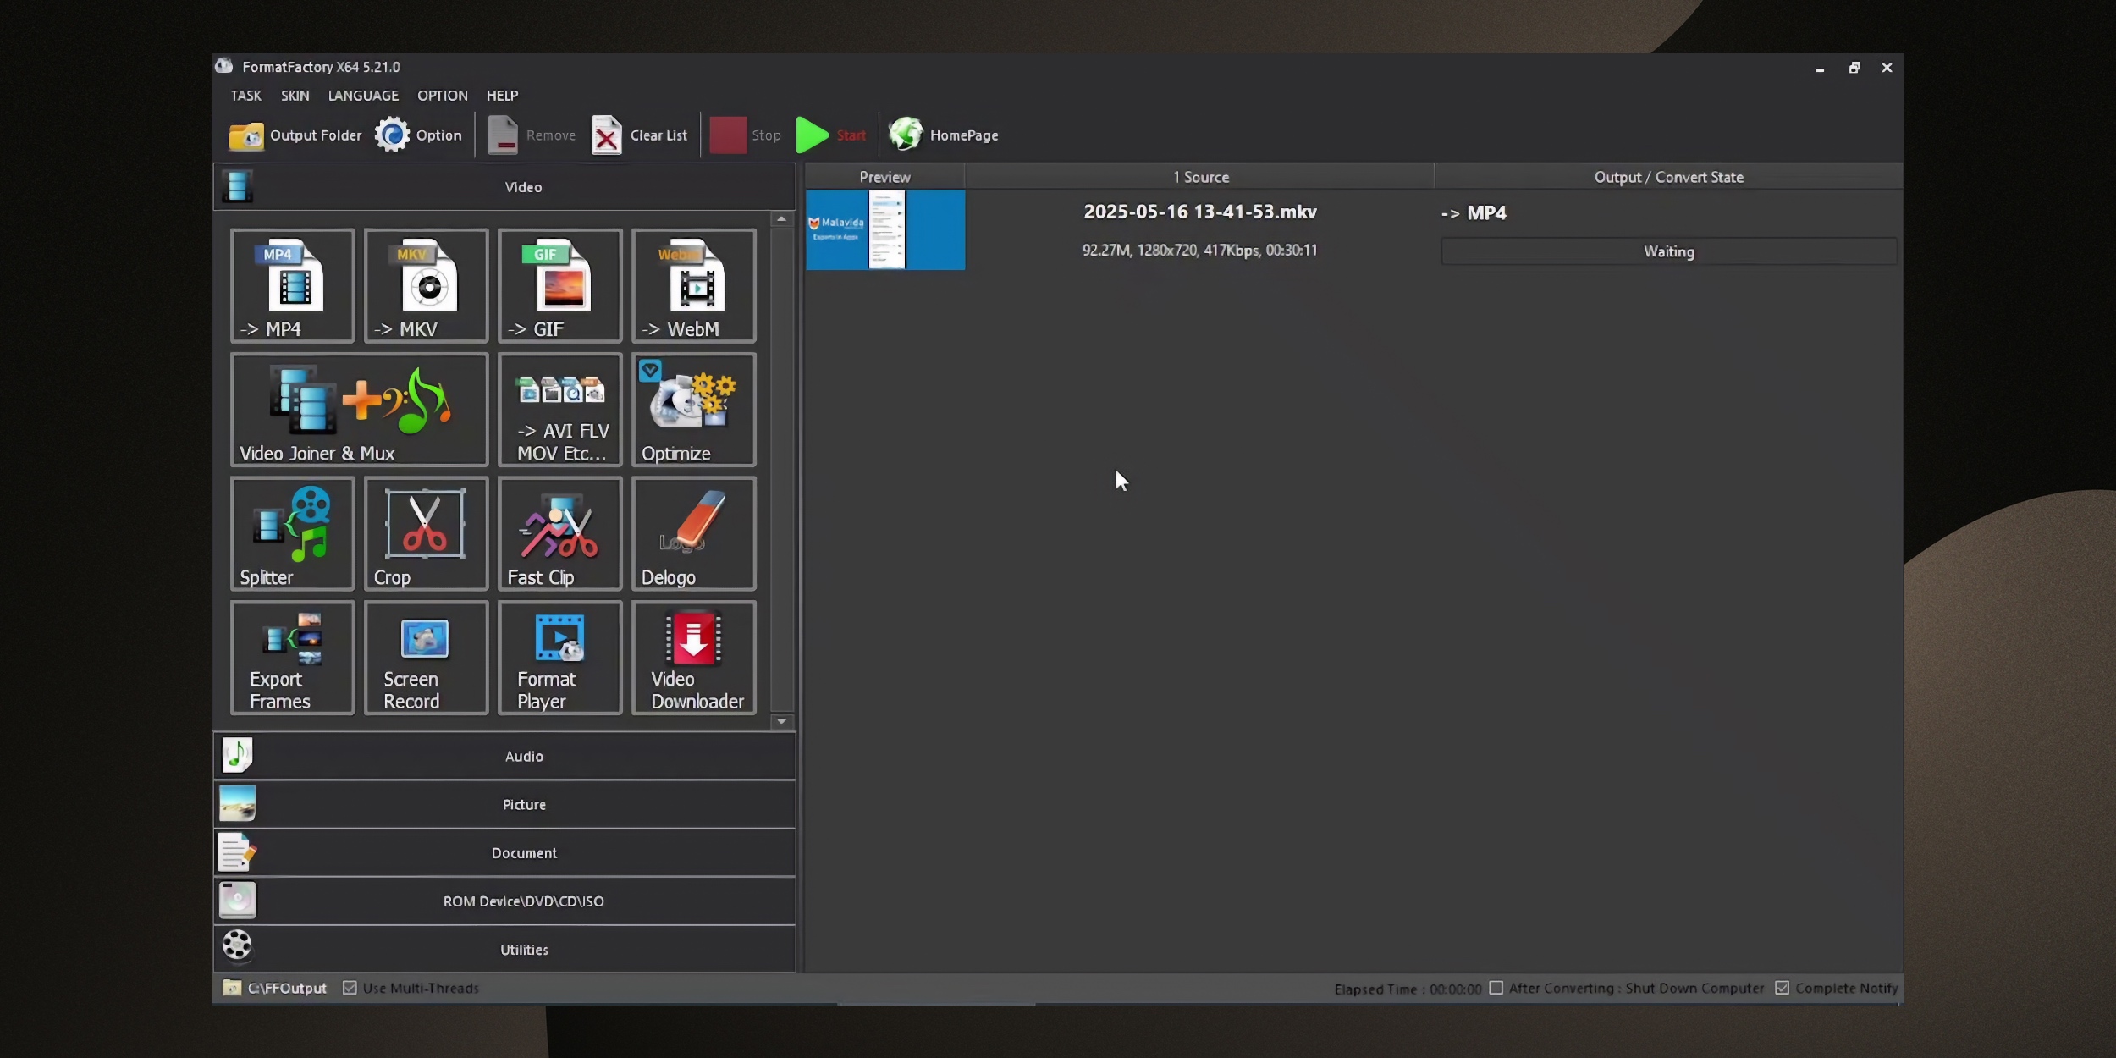Select the 2025-05-16 13-41-53.mkv task row
This screenshot has height=1058, width=2116.
[x=1353, y=230]
